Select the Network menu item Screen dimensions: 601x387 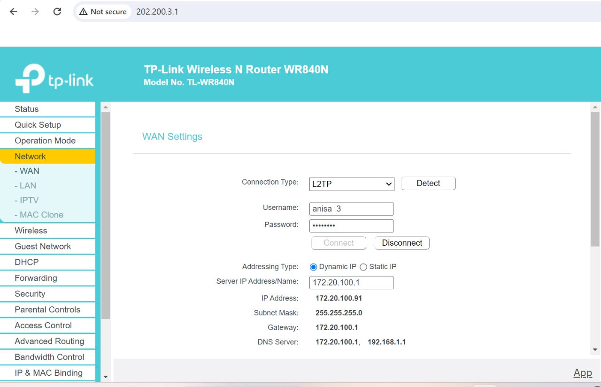pyautogui.click(x=47, y=156)
